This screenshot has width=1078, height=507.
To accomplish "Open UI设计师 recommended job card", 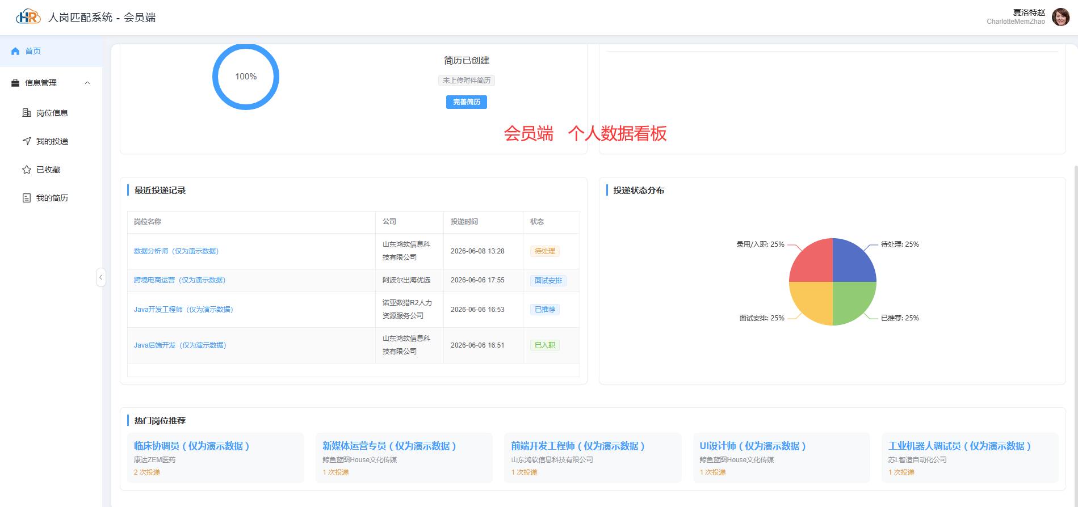I will pos(781,458).
